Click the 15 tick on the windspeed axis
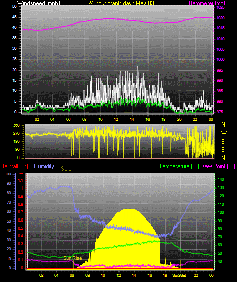The width and height of the screenshot is (237, 282). pyautogui.click(x=14, y=80)
